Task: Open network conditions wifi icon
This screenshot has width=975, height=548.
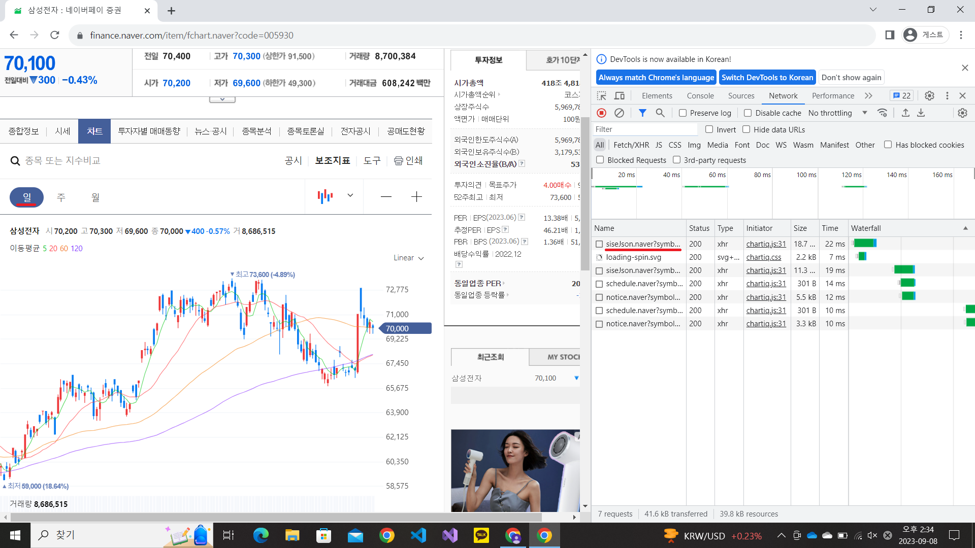Action: (883, 113)
